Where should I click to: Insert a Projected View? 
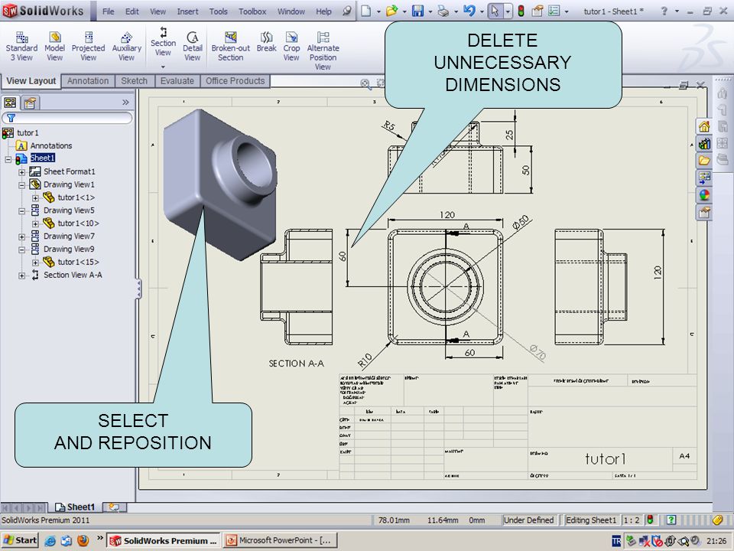point(88,47)
